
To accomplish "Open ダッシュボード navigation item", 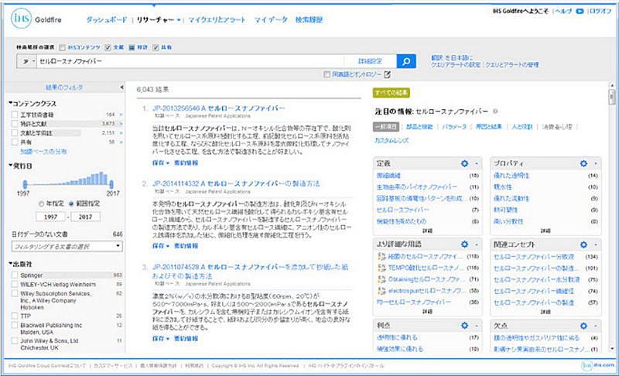I will coord(107,19).
